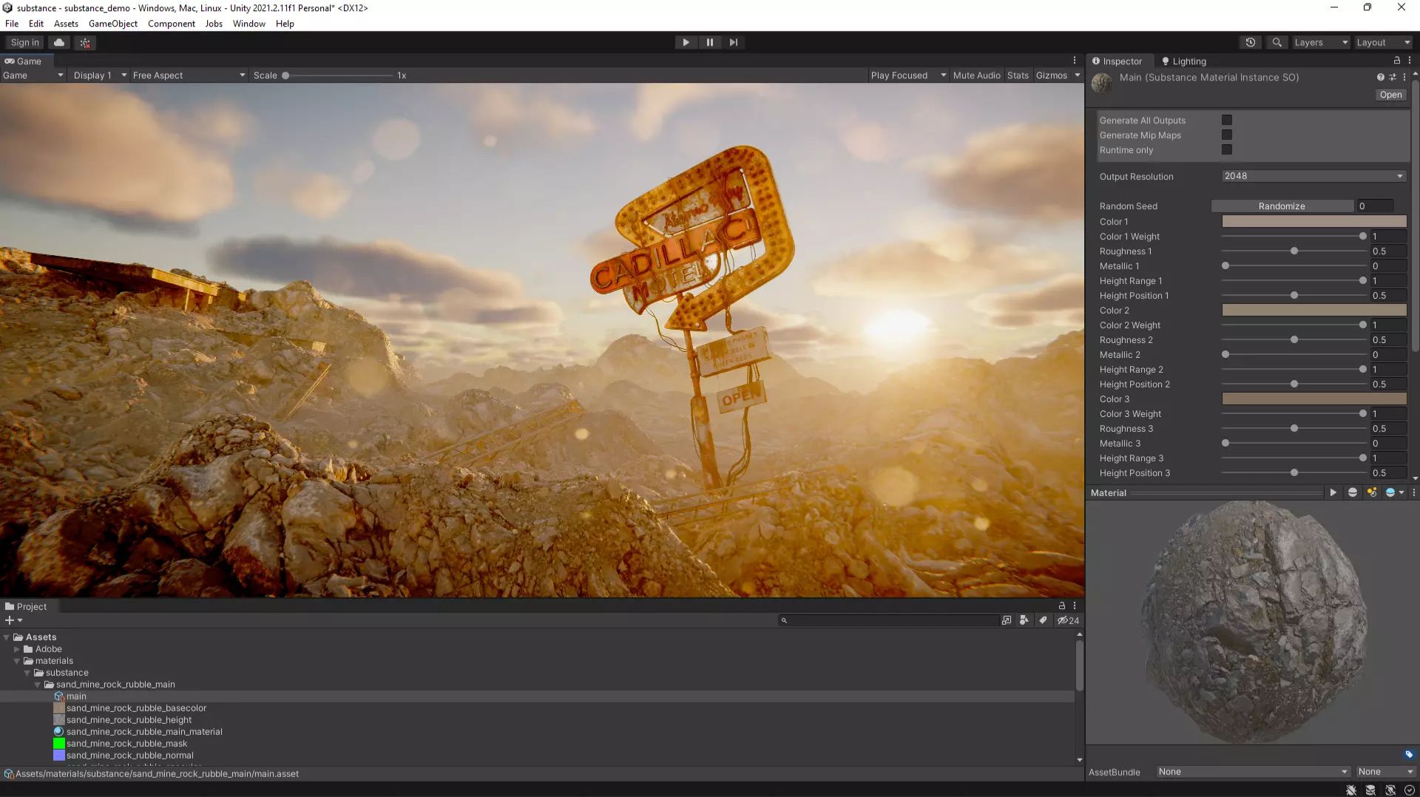Collapse the substance folder in Project panel
Image resolution: width=1420 pixels, height=797 pixels.
[27, 673]
